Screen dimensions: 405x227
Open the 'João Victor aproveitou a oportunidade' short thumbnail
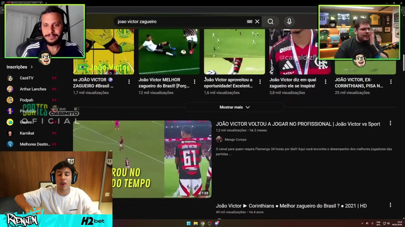[234, 52]
